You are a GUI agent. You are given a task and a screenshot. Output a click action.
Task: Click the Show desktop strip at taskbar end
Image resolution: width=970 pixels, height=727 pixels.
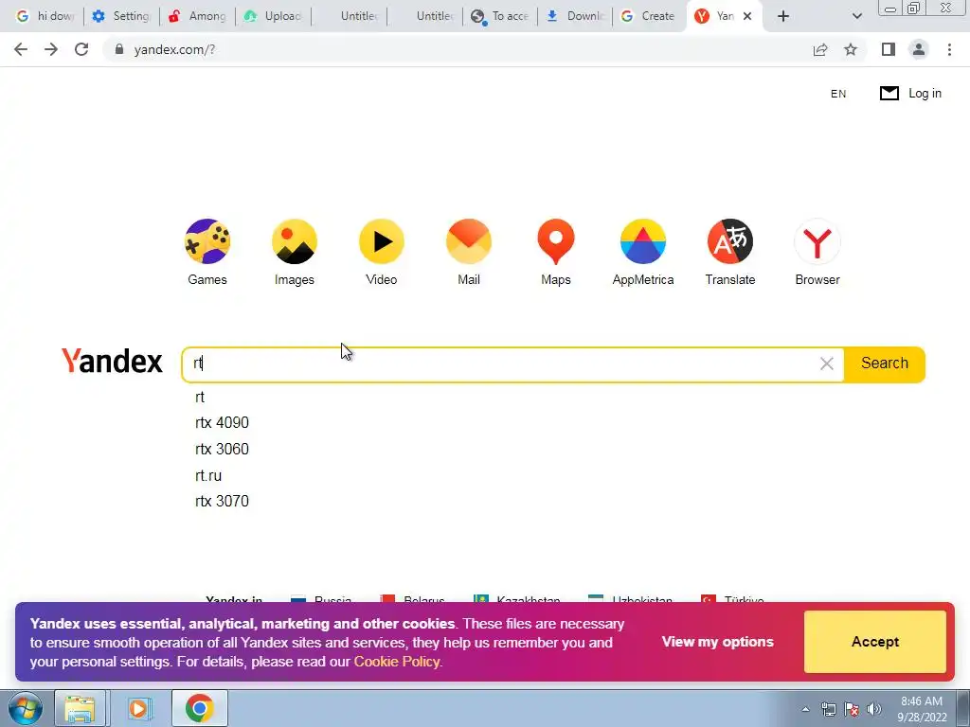(x=963, y=708)
